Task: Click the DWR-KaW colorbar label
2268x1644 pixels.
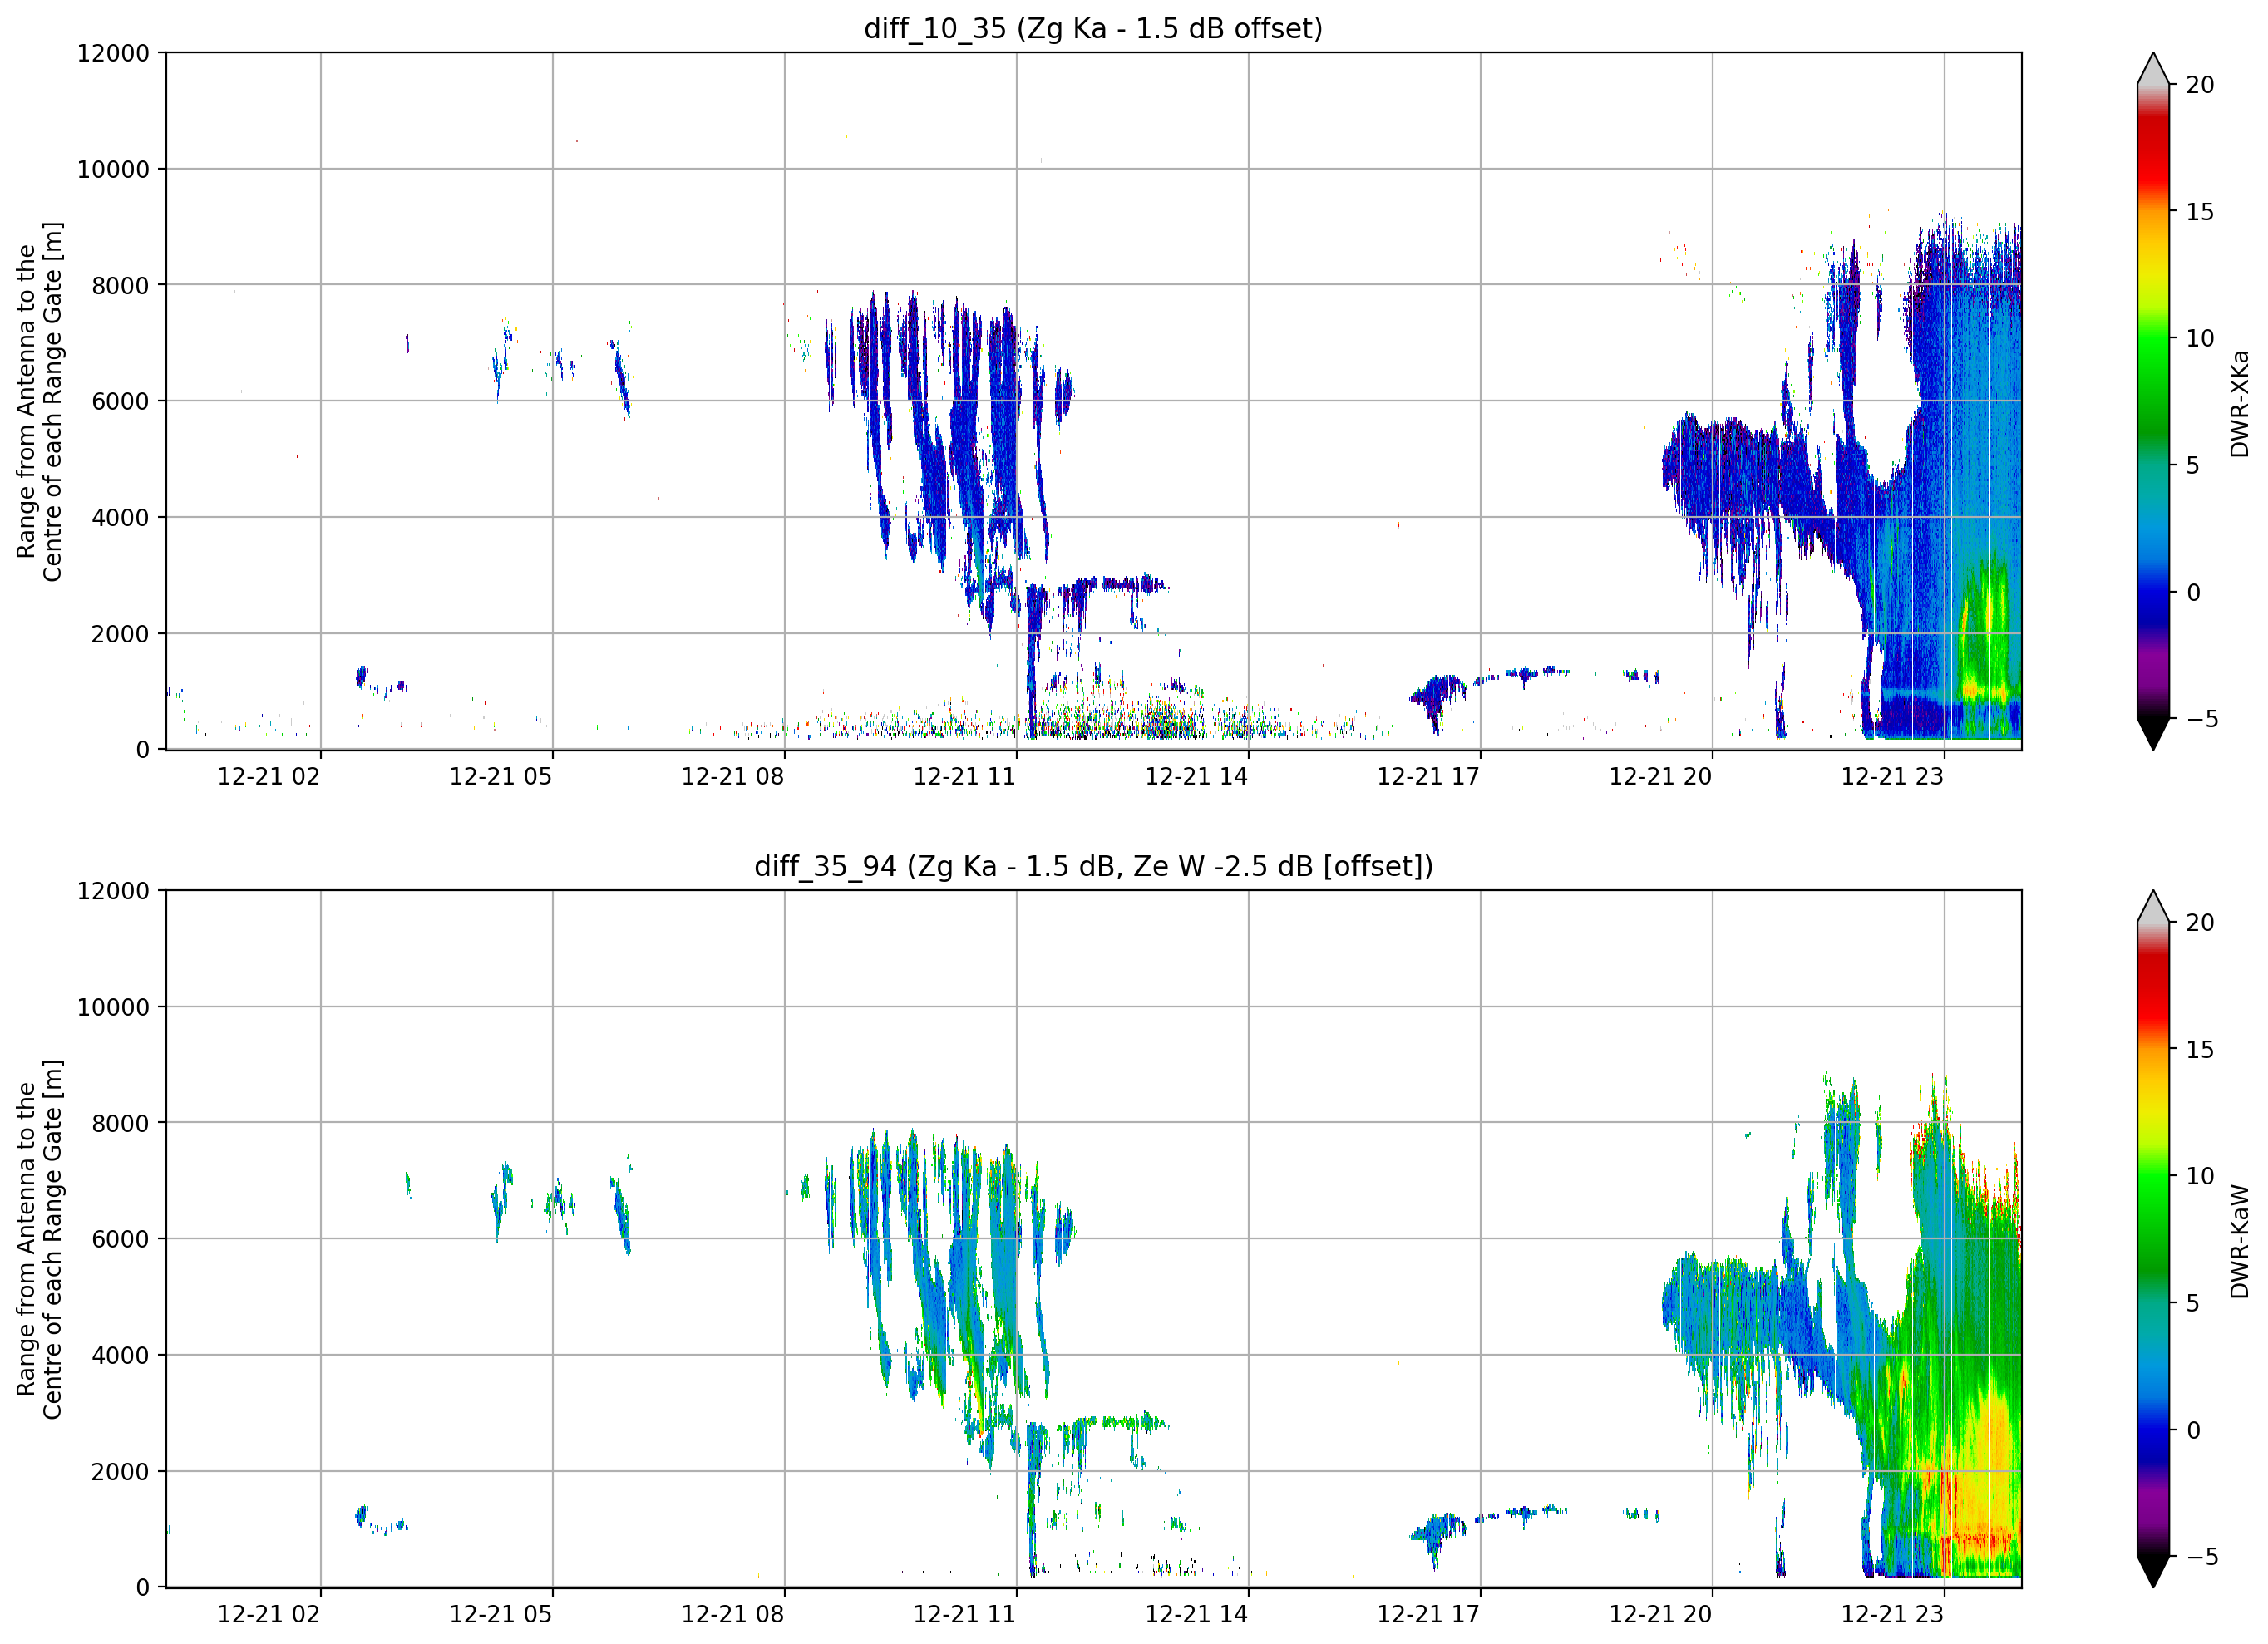Action: click(x=2240, y=1240)
